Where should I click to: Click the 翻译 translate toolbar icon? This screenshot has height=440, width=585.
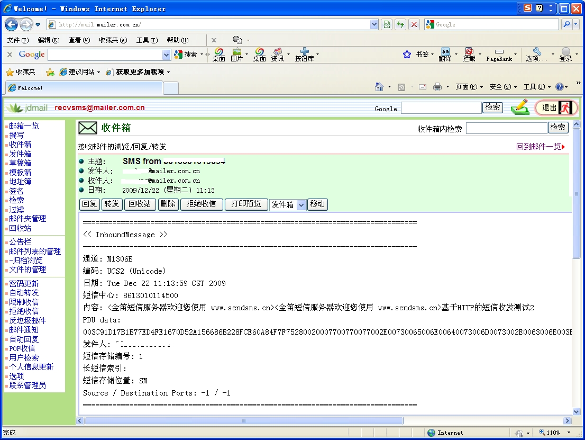(445, 55)
